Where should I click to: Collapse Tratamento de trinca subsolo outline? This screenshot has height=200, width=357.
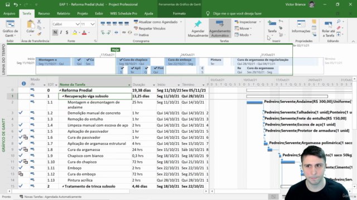tap(63, 187)
